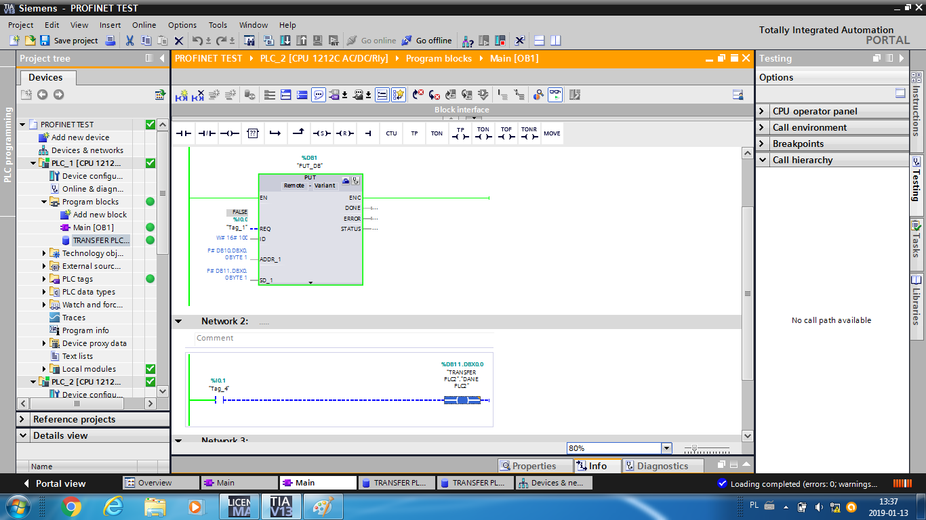The height and width of the screenshot is (520, 926).
Task: Click the upload from device icon
Action: [302, 41]
